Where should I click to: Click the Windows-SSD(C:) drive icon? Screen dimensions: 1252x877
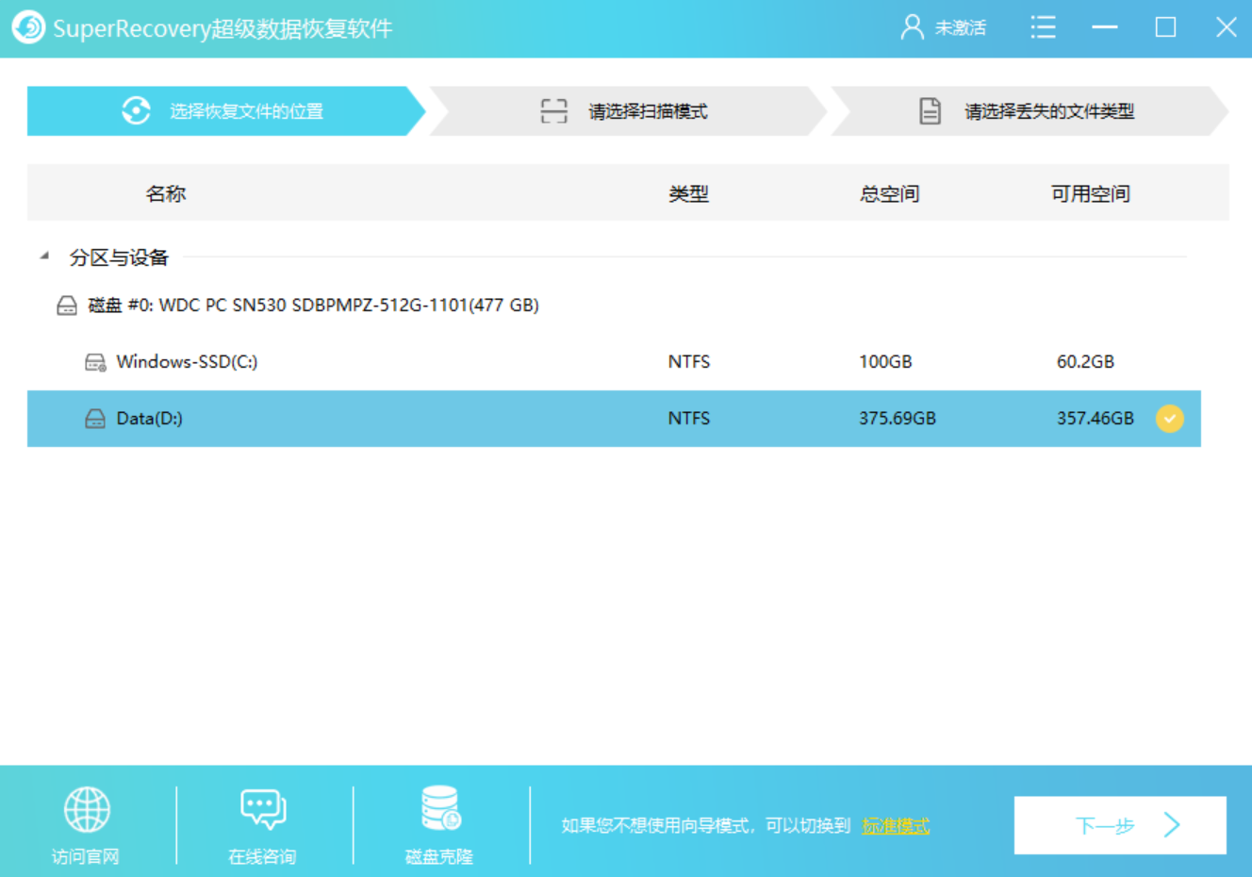coord(95,362)
